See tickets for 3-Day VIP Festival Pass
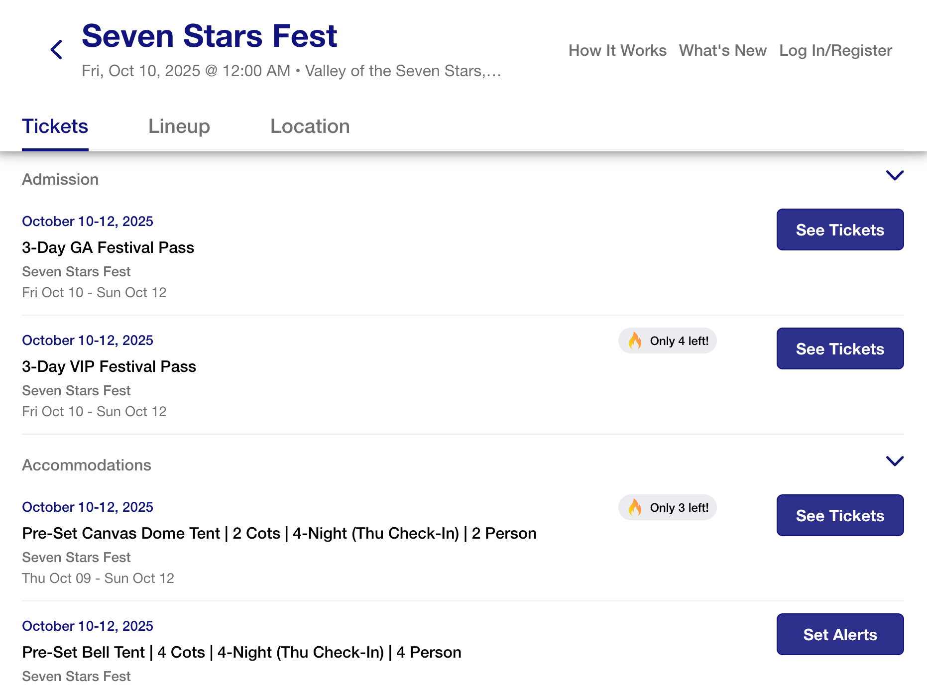 click(x=840, y=348)
